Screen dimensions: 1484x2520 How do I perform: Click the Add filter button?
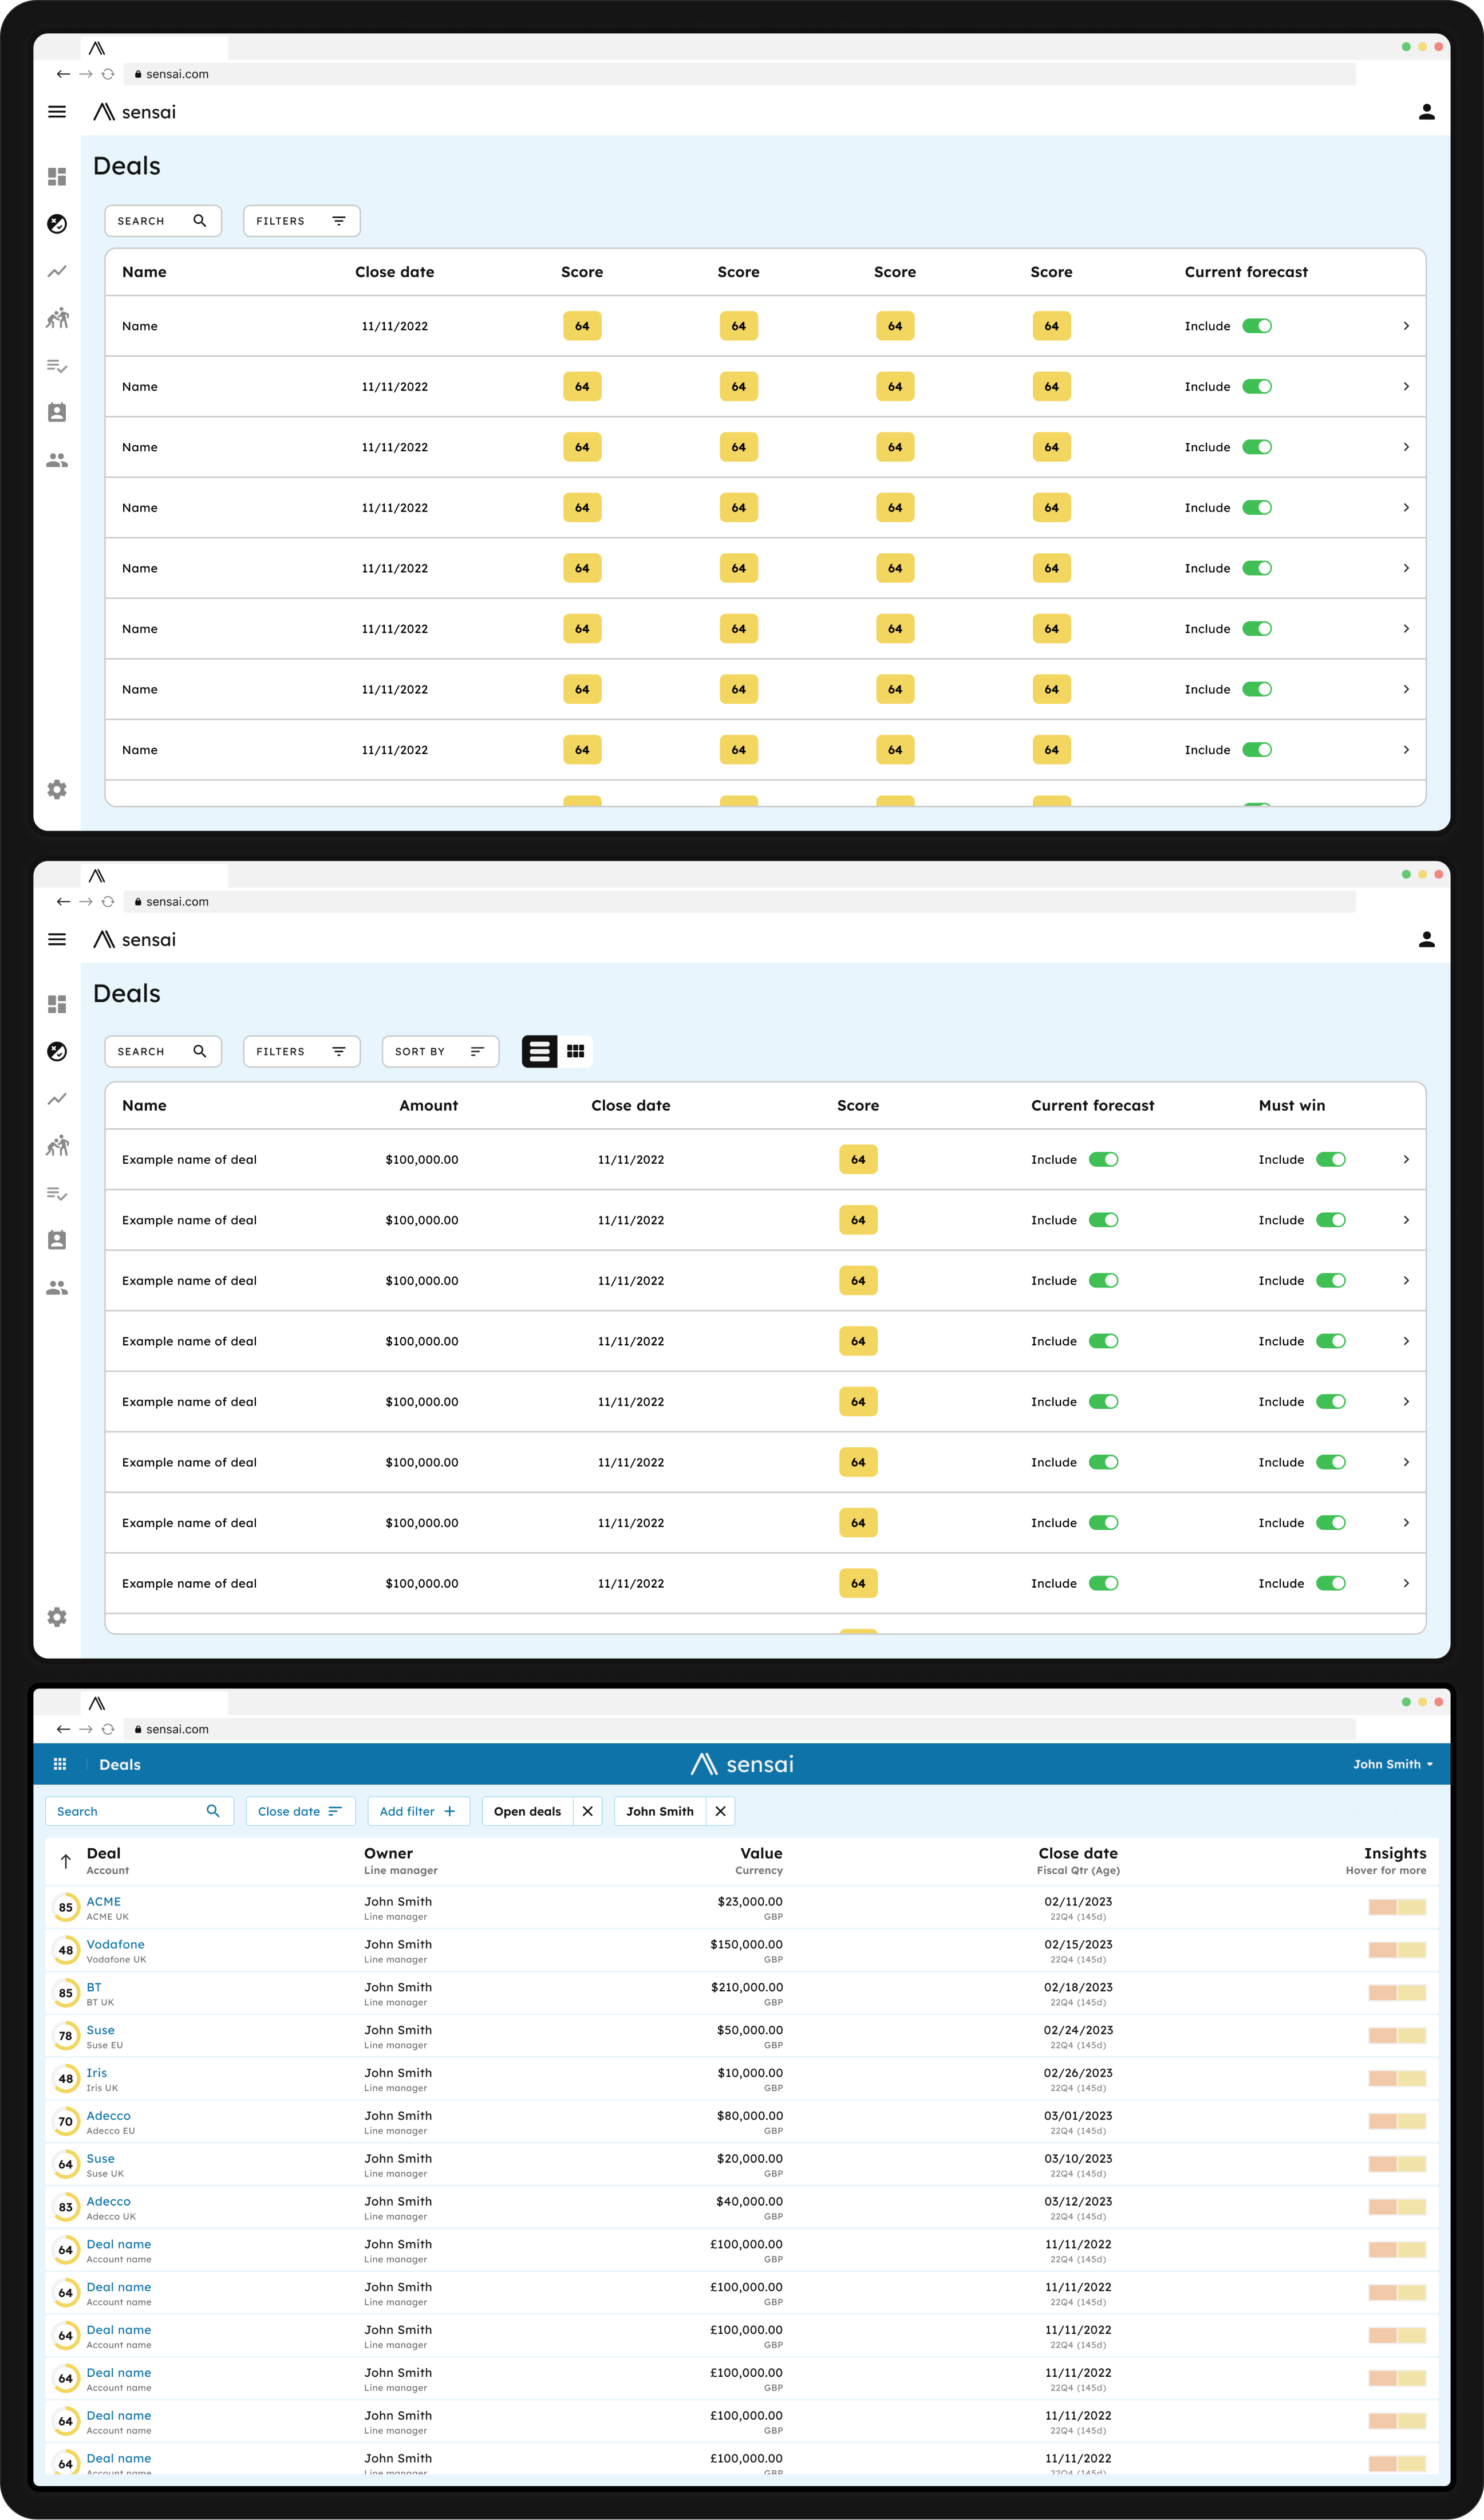pyautogui.click(x=417, y=1811)
